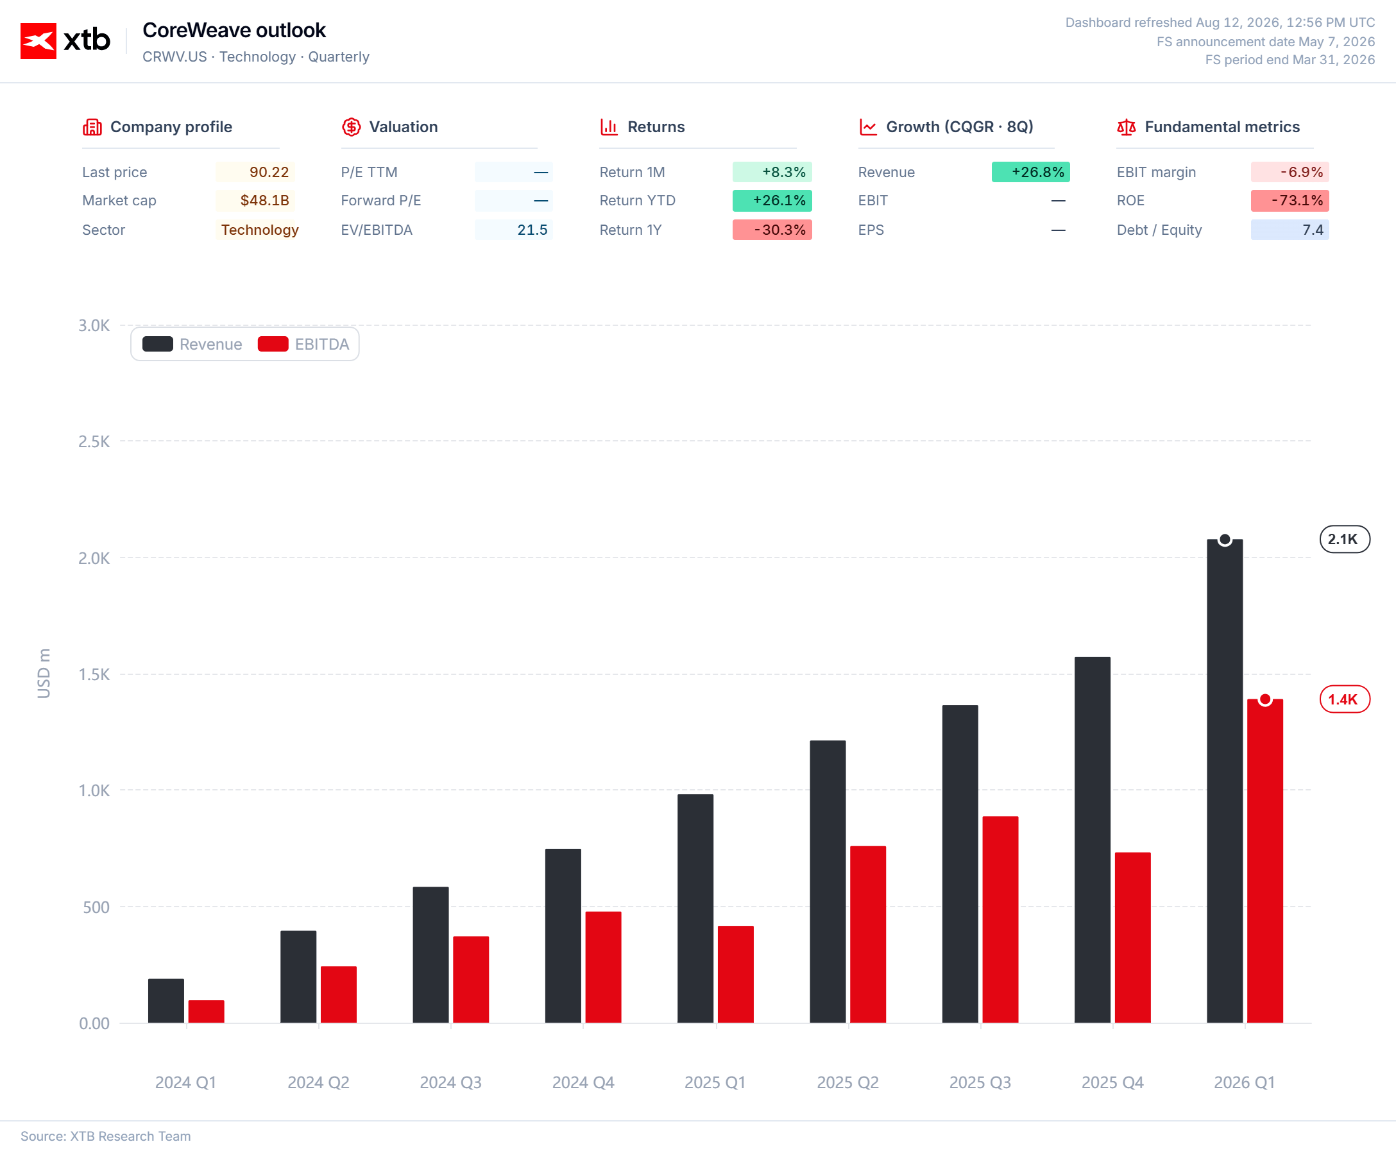
Task: Click the Fundamental metrics scales icon
Action: (1126, 126)
